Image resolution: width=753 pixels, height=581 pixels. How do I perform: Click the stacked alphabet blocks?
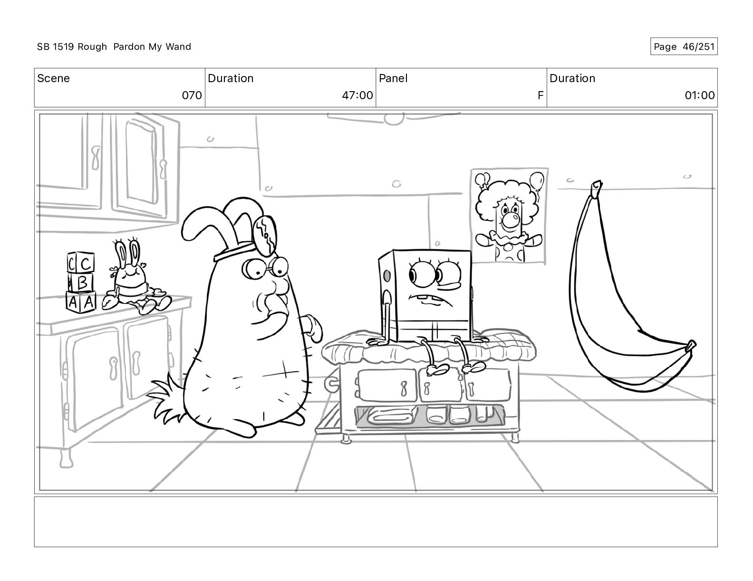pyautogui.click(x=81, y=282)
